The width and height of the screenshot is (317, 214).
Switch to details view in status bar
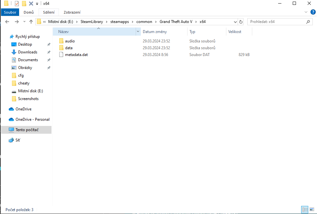305,209
